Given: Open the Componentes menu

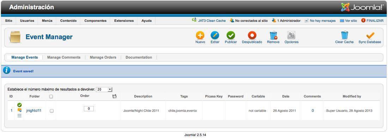Looking at the screenshot, I should 95,21.
